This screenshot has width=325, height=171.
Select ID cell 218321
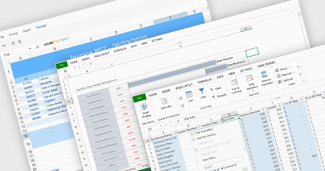click(x=27, y=83)
